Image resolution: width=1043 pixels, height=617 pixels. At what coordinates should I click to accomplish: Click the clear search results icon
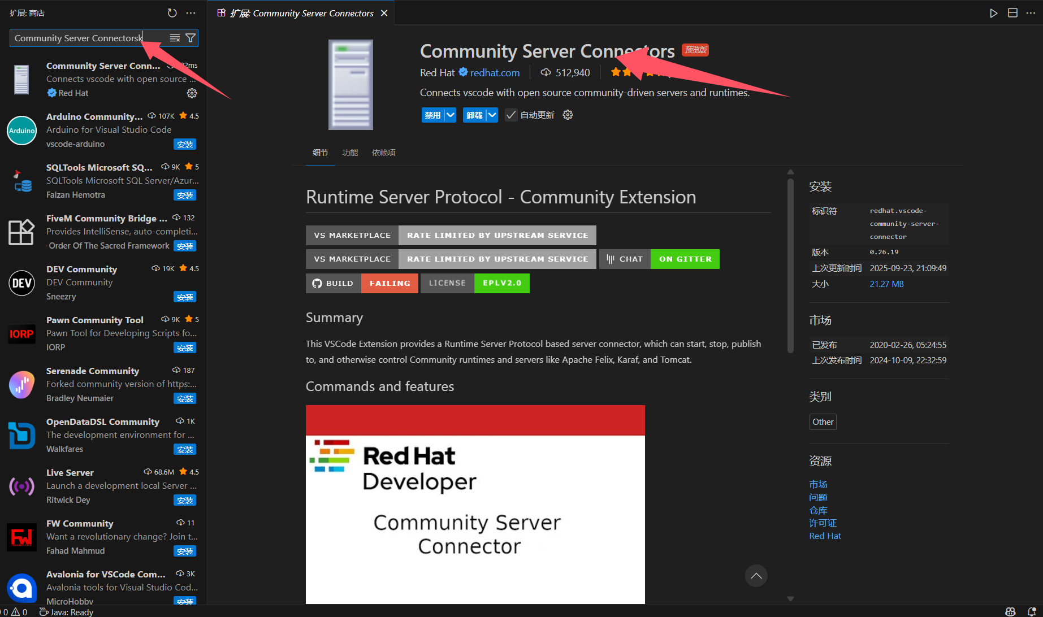pyautogui.click(x=175, y=38)
